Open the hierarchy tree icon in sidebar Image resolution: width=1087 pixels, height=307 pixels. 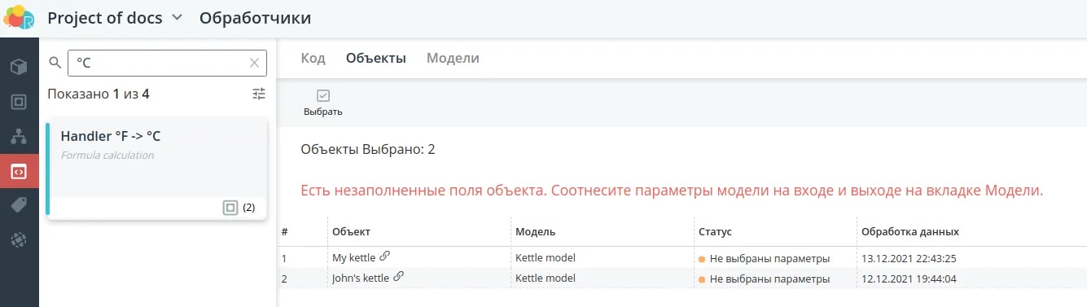(19, 137)
